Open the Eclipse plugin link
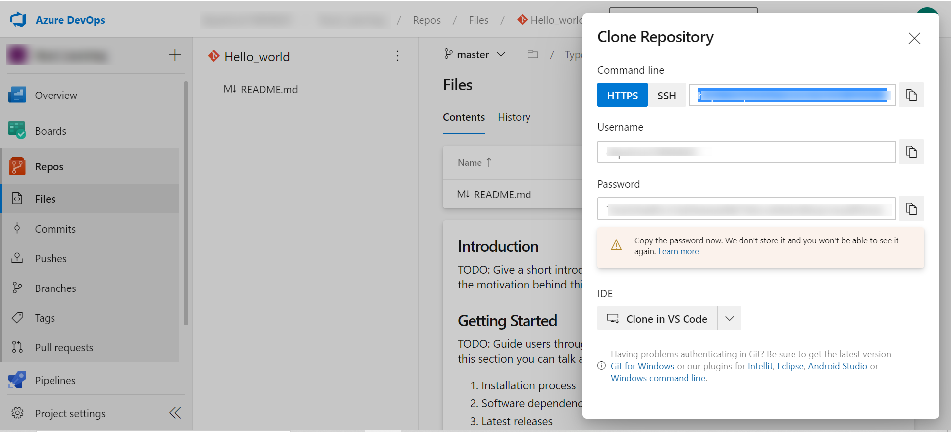951x432 pixels. [x=791, y=366]
